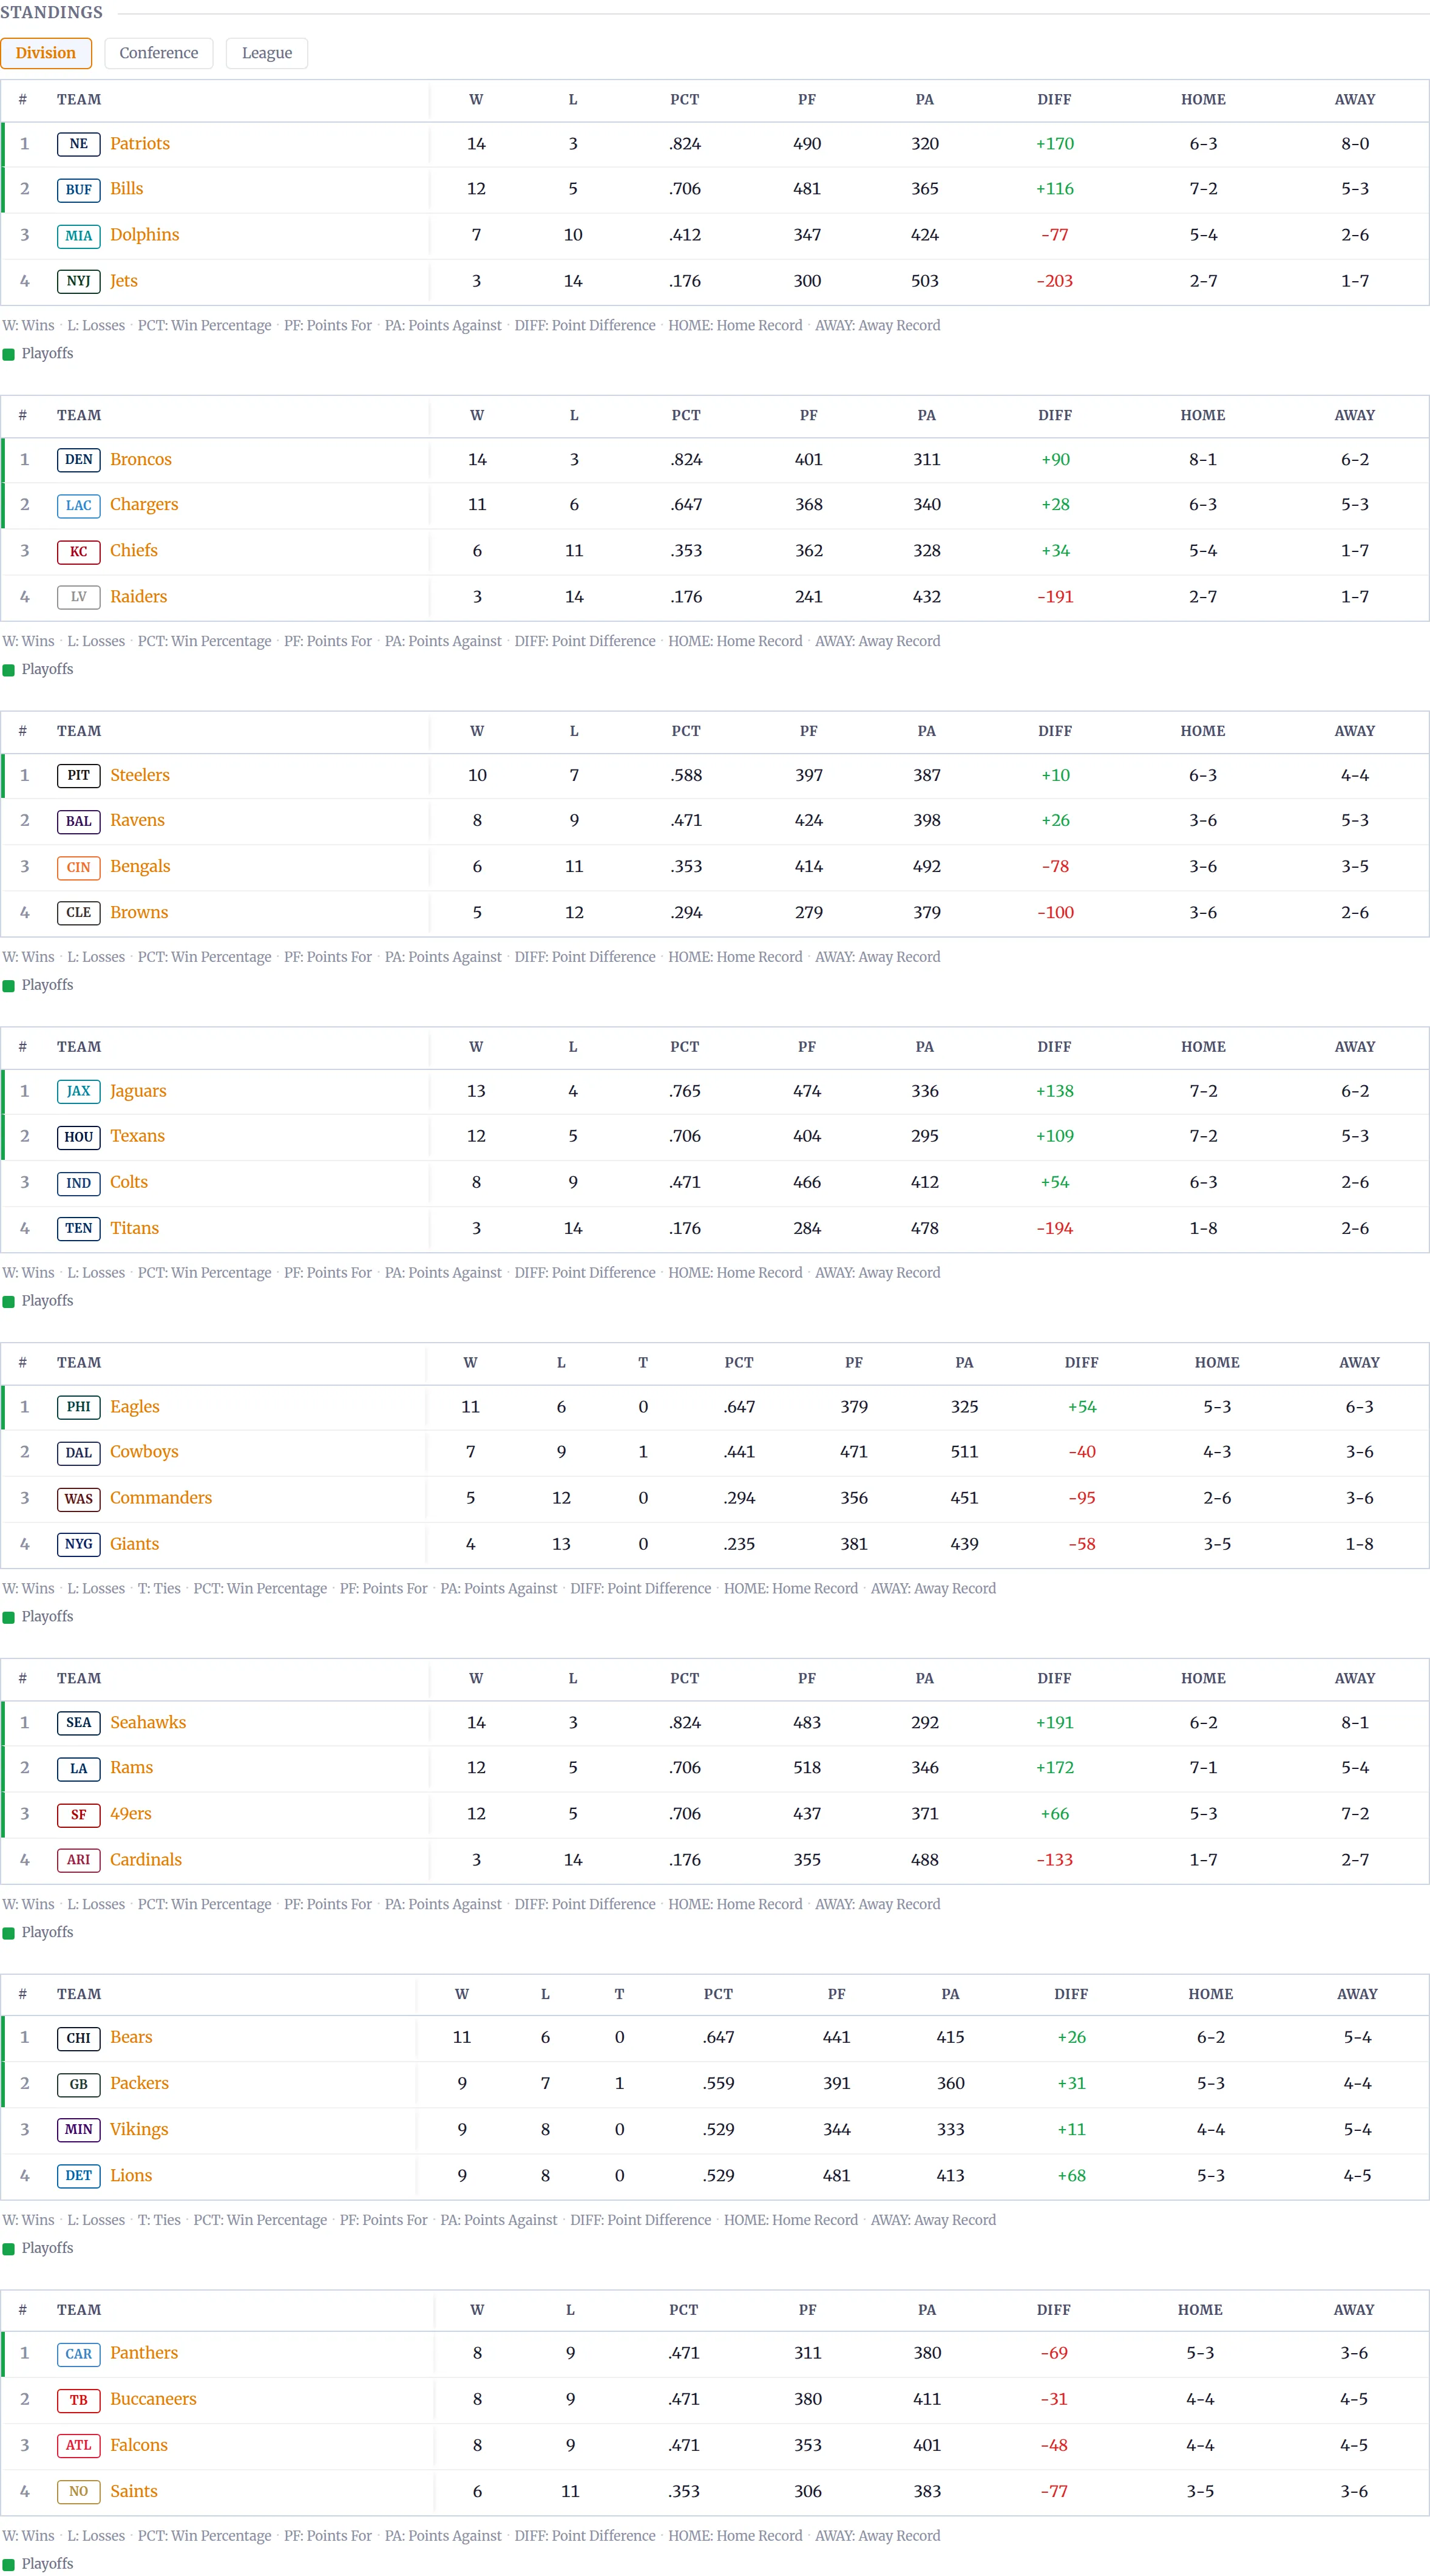Viewport: 1430px width, 2576px height.
Task: Open the Patriots team link
Action: [x=140, y=144]
